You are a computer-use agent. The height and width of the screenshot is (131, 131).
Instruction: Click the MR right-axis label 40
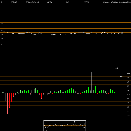pos(128,86)
